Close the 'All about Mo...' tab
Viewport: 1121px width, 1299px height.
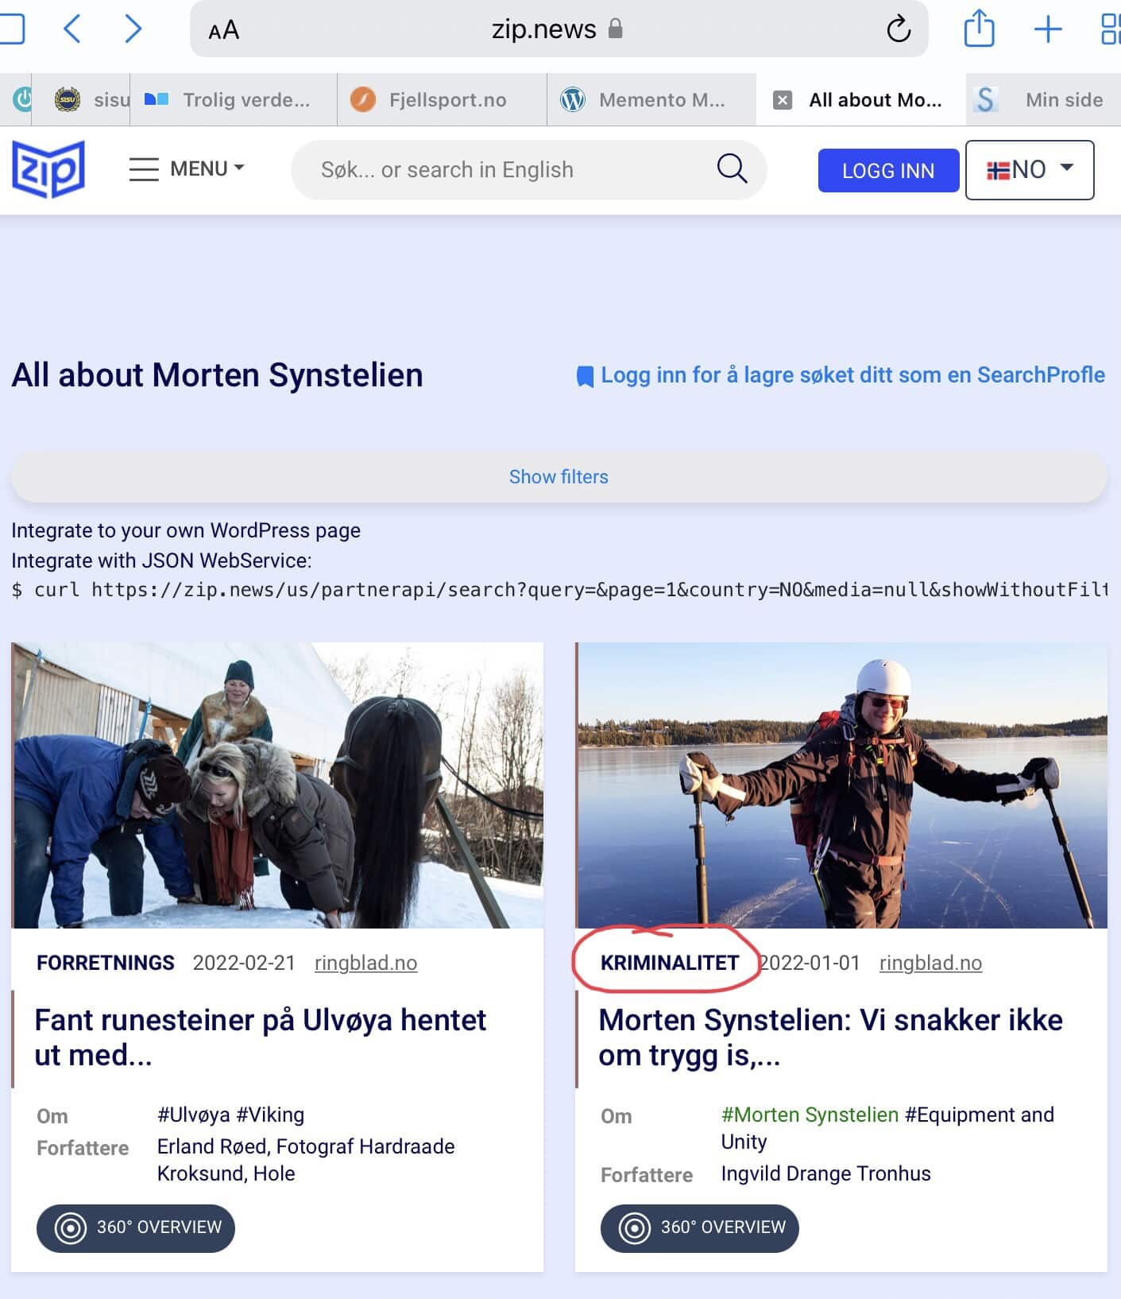783,100
